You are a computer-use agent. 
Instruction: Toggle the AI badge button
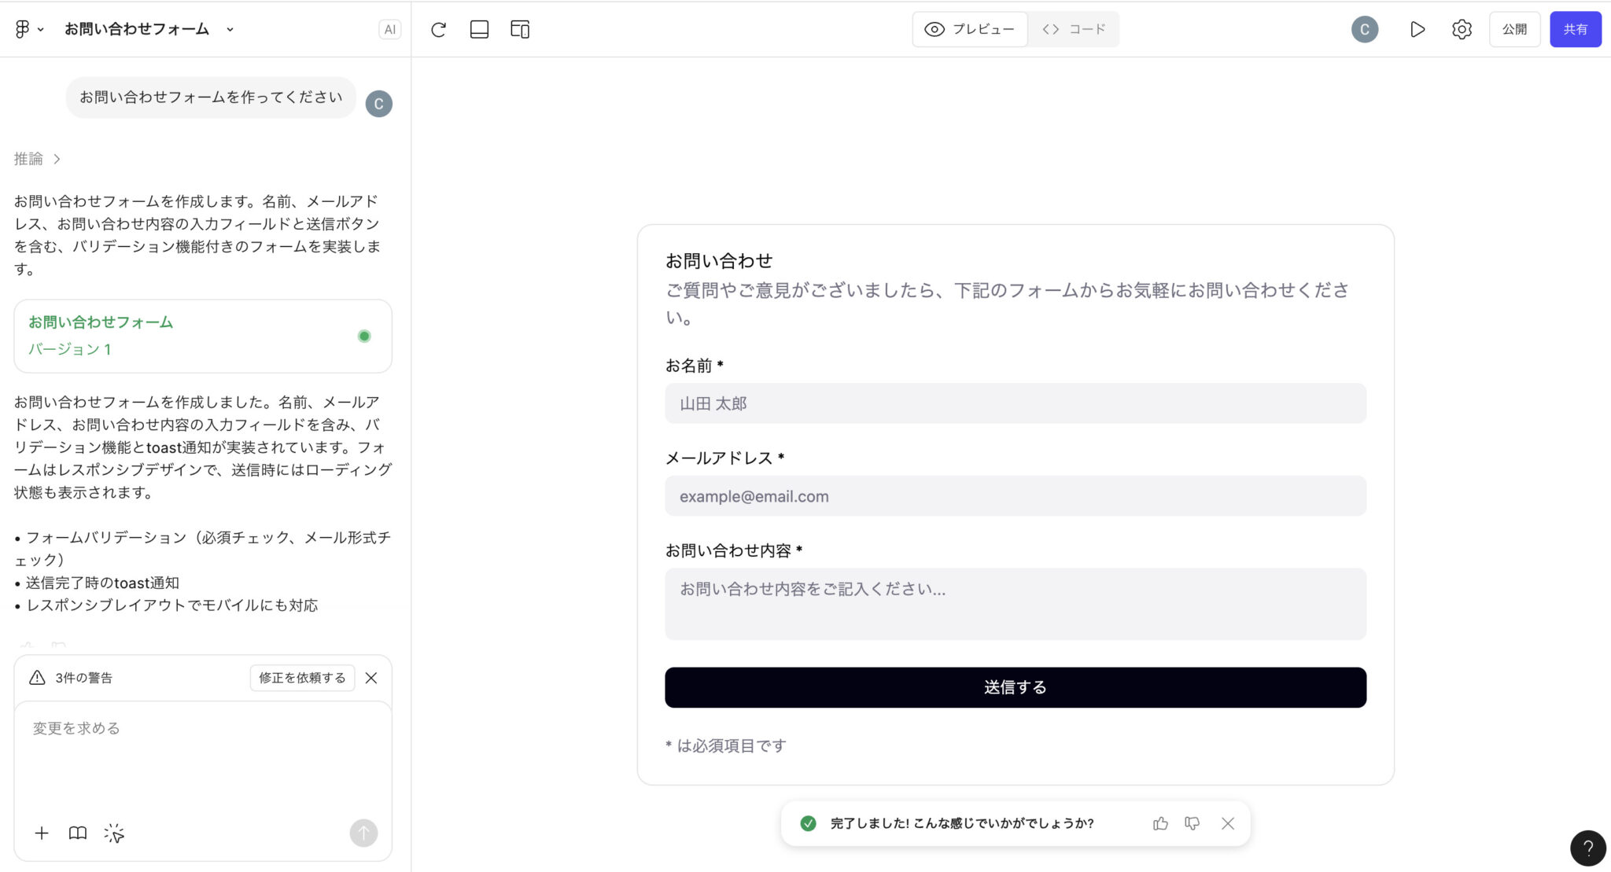[x=389, y=30]
